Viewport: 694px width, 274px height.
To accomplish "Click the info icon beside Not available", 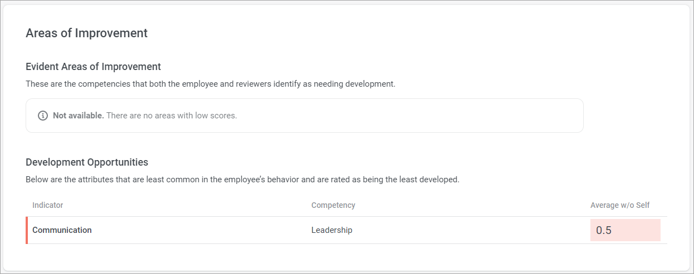I will tap(42, 116).
